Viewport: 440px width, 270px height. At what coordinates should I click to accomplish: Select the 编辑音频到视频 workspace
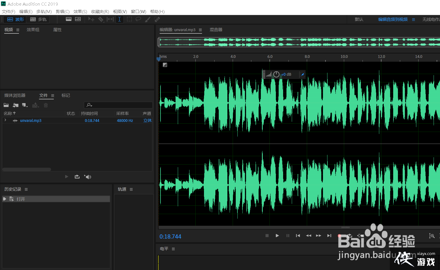click(x=393, y=19)
